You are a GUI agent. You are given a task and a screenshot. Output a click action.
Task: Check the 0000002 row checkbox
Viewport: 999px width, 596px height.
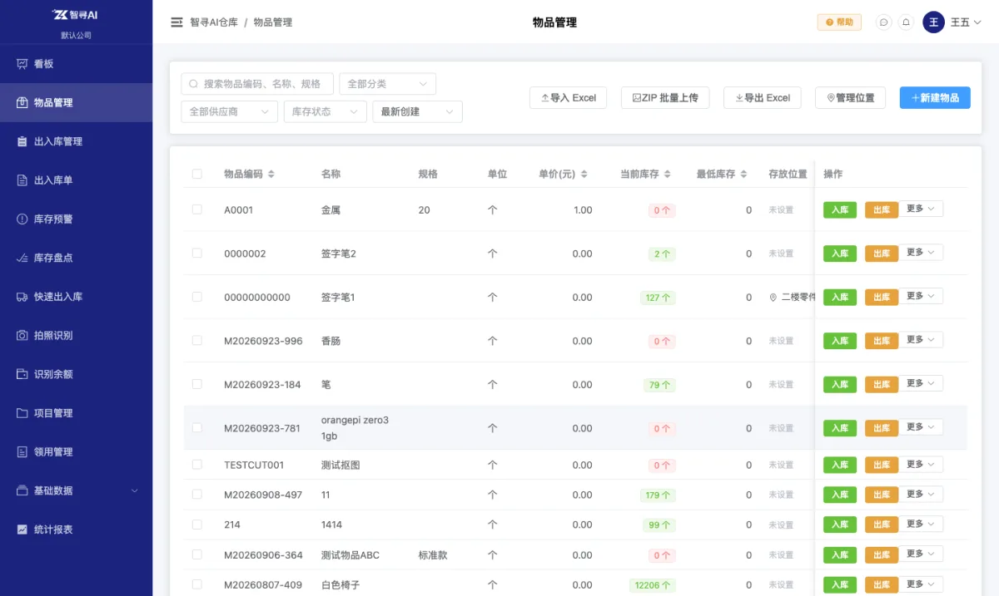[x=196, y=253]
